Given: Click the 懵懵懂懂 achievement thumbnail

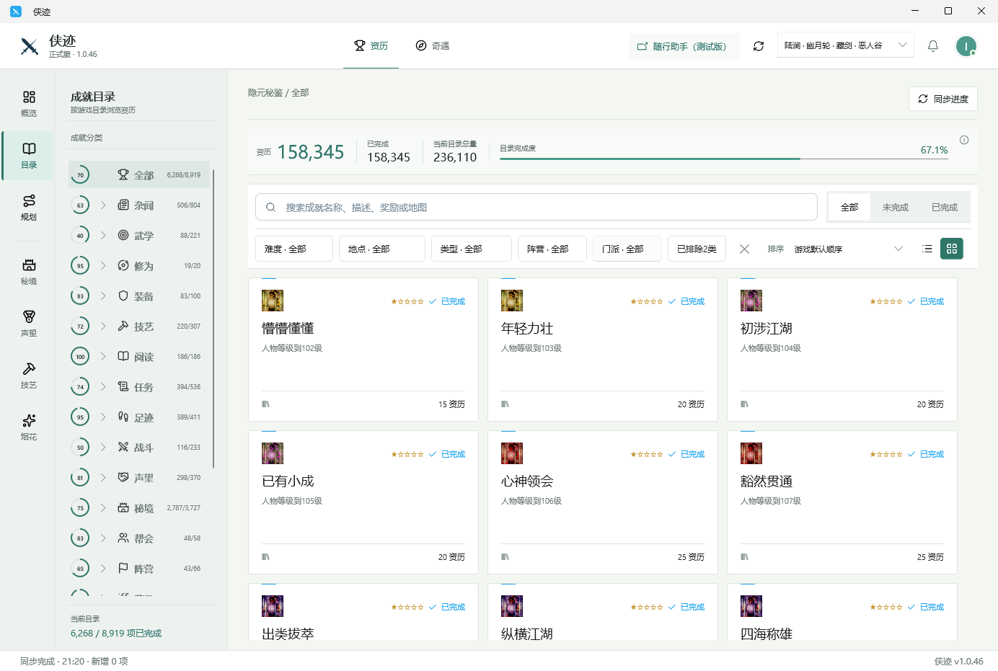Looking at the screenshot, I should click(x=273, y=301).
